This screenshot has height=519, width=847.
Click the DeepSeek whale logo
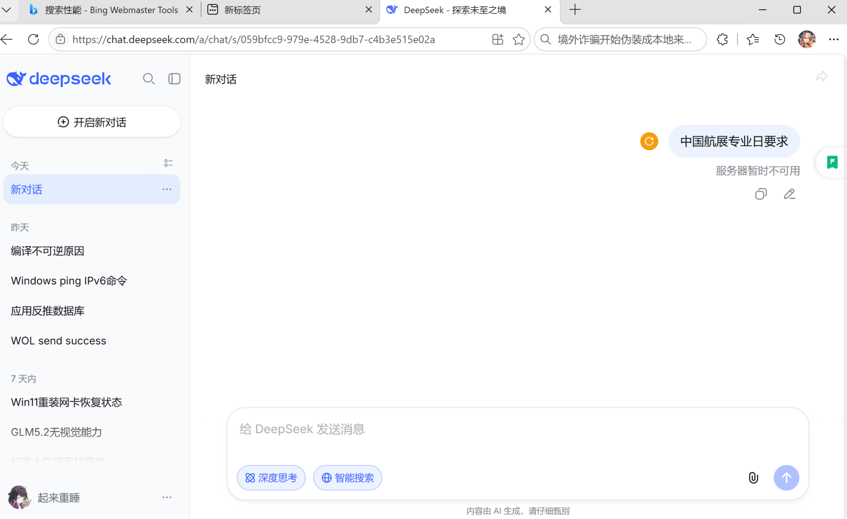pyautogui.click(x=16, y=78)
